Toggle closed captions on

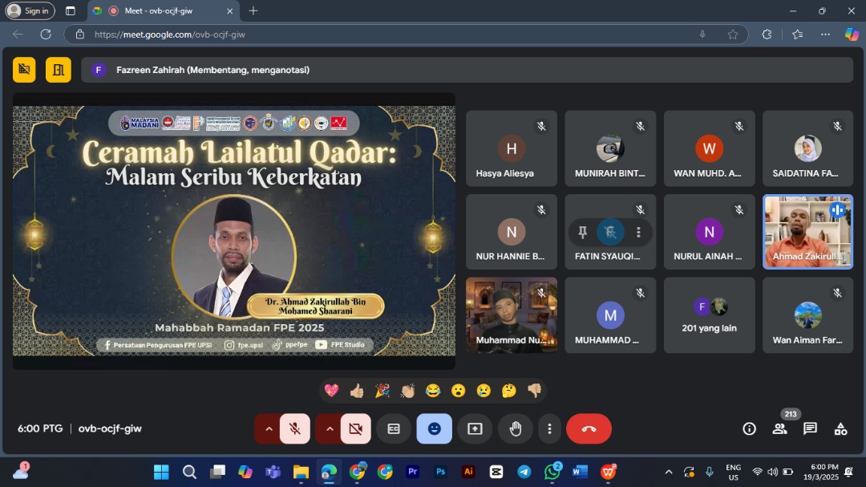pos(394,428)
